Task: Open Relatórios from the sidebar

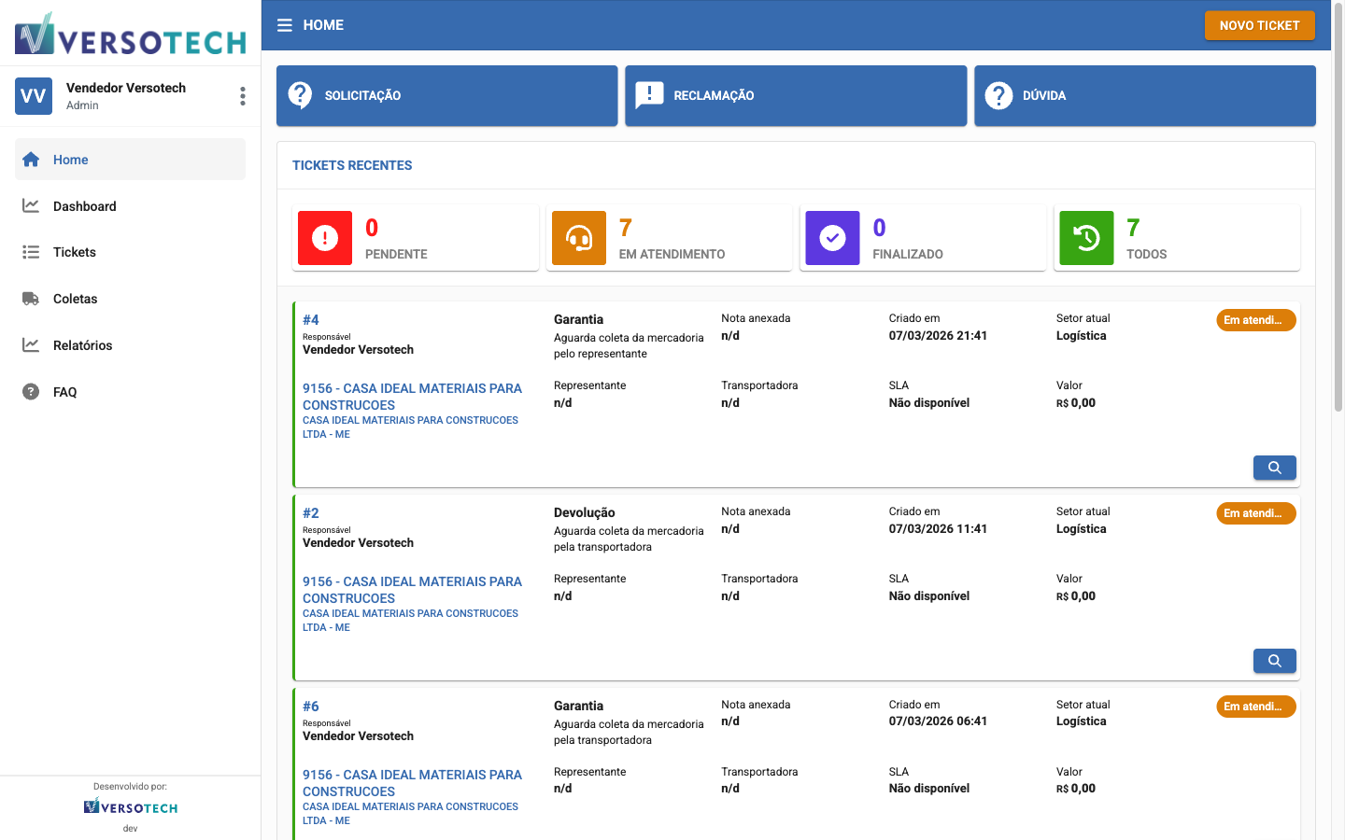Action: (82, 345)
